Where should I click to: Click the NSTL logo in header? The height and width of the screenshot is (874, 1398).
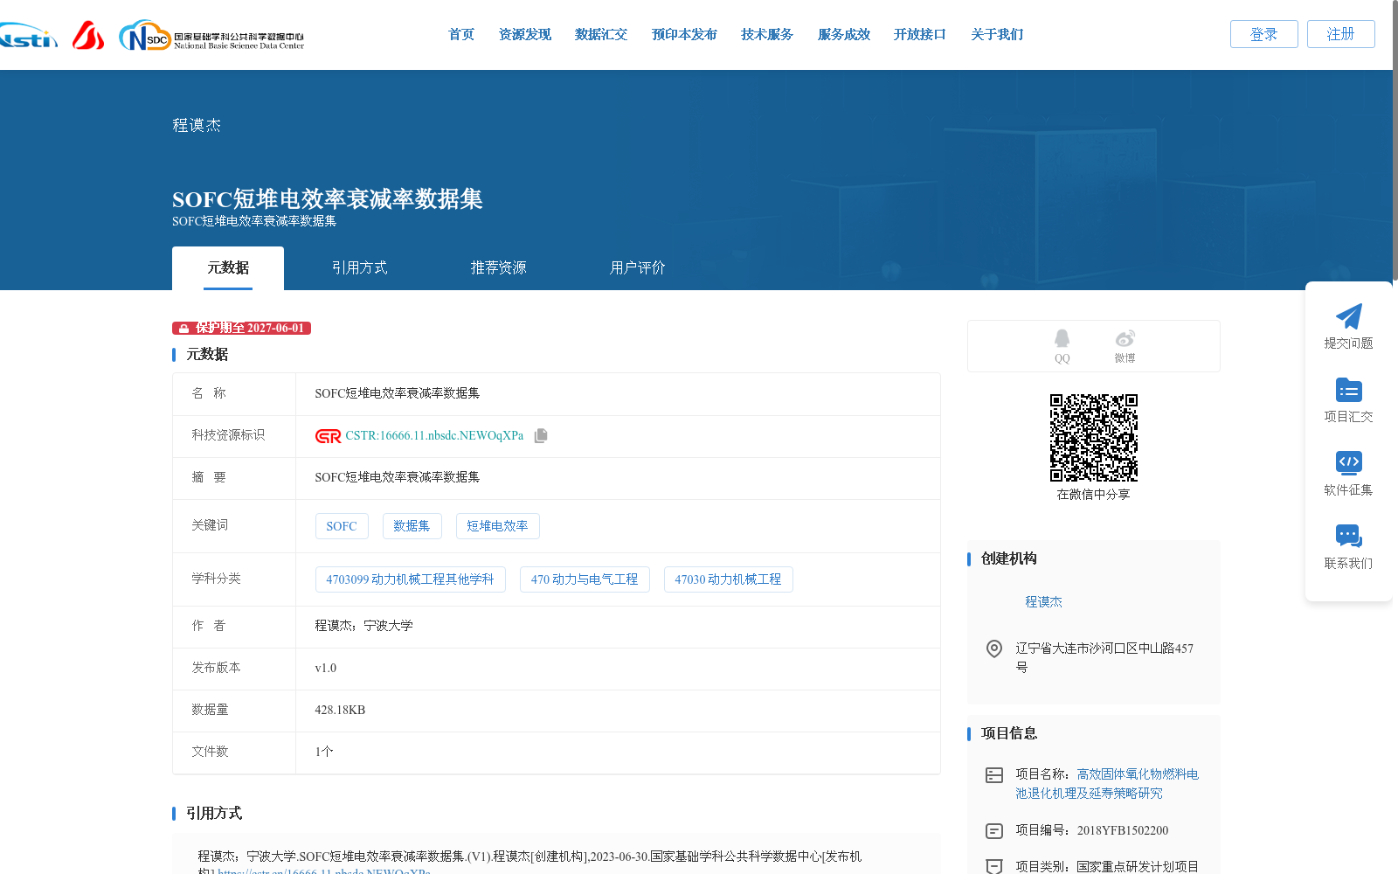28,35
